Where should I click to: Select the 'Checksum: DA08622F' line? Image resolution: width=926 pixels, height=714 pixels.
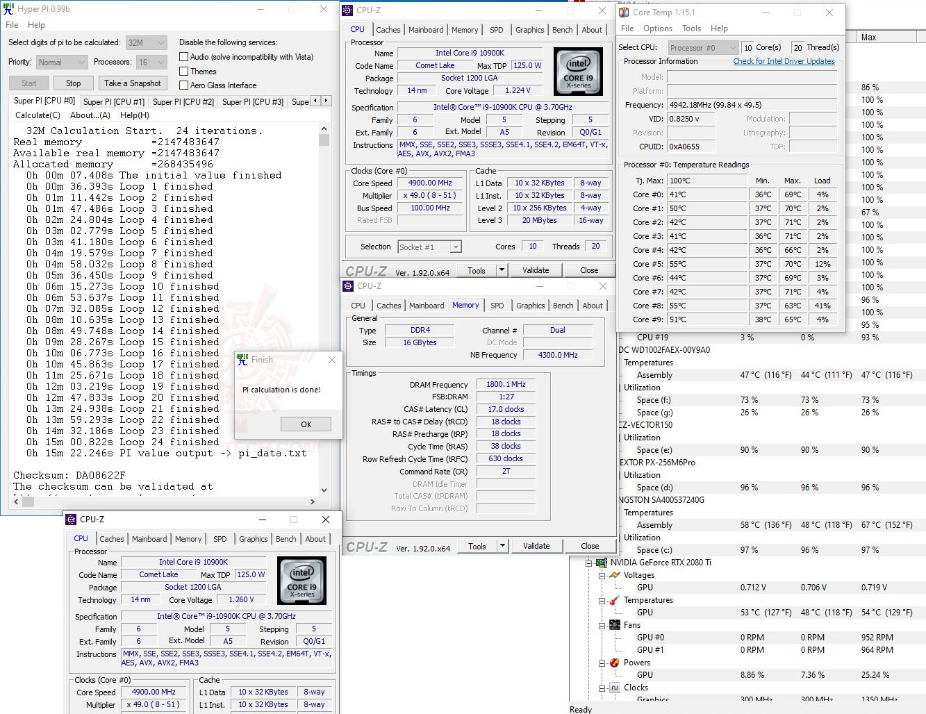[x=69, y=476]
